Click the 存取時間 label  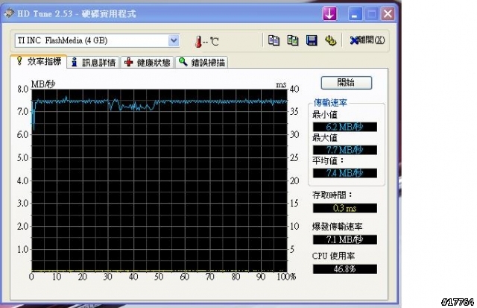[332, 195]
